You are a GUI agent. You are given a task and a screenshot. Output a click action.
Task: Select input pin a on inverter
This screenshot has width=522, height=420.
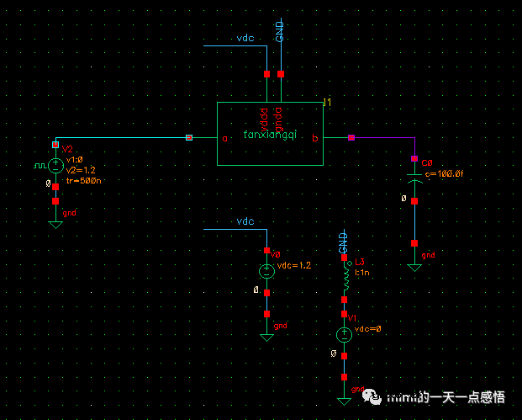189,137
